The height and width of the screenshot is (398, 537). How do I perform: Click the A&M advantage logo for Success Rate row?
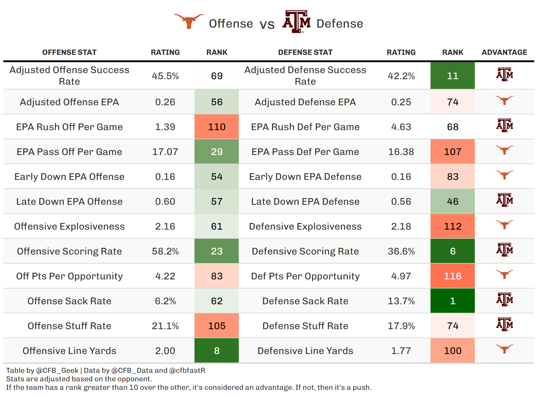504,75
